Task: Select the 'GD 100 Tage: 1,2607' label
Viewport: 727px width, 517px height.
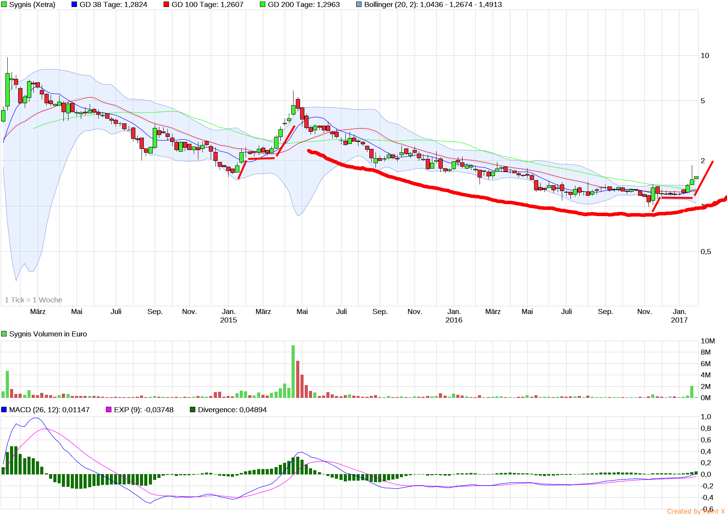Action: click(x=208, y=5)
